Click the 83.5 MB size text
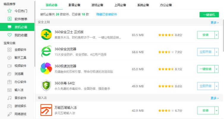 (x=138, y=35)
